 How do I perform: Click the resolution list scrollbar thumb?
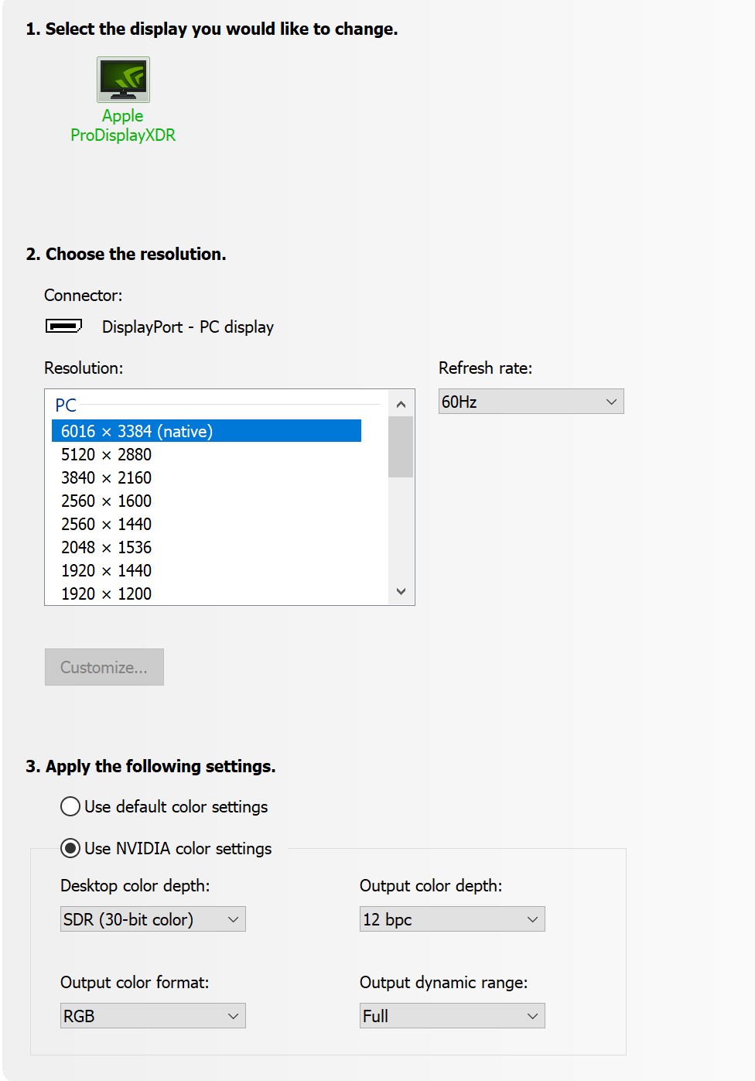(401, 447)
